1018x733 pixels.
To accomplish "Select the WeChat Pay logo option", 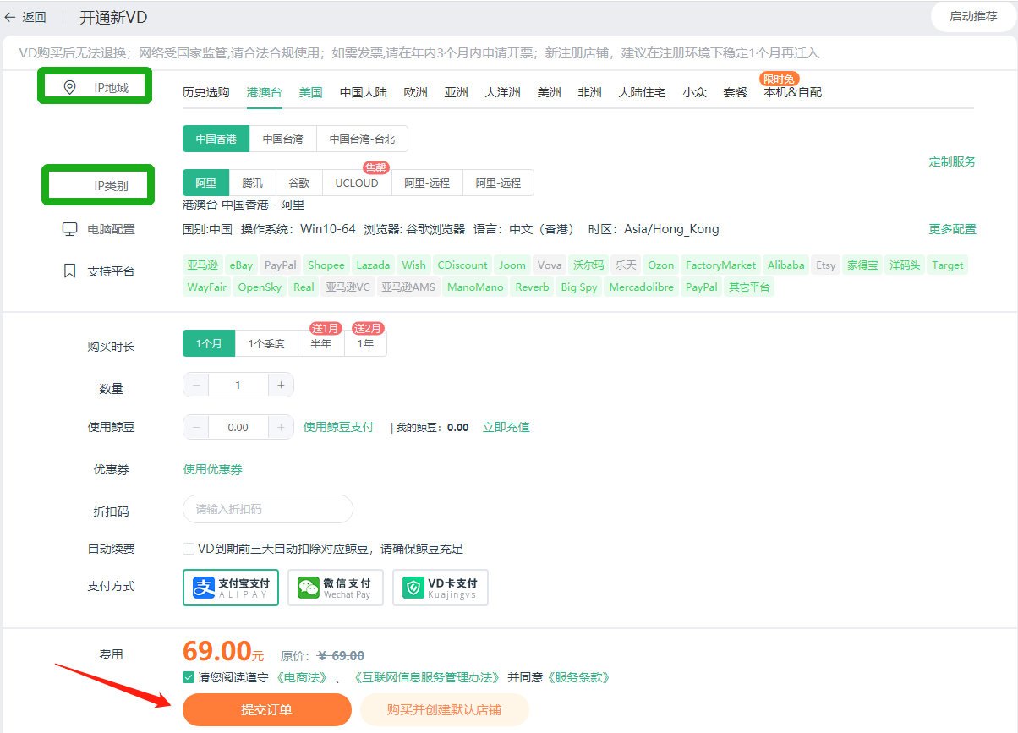I will pyautogui.click(x=336, y=588).
